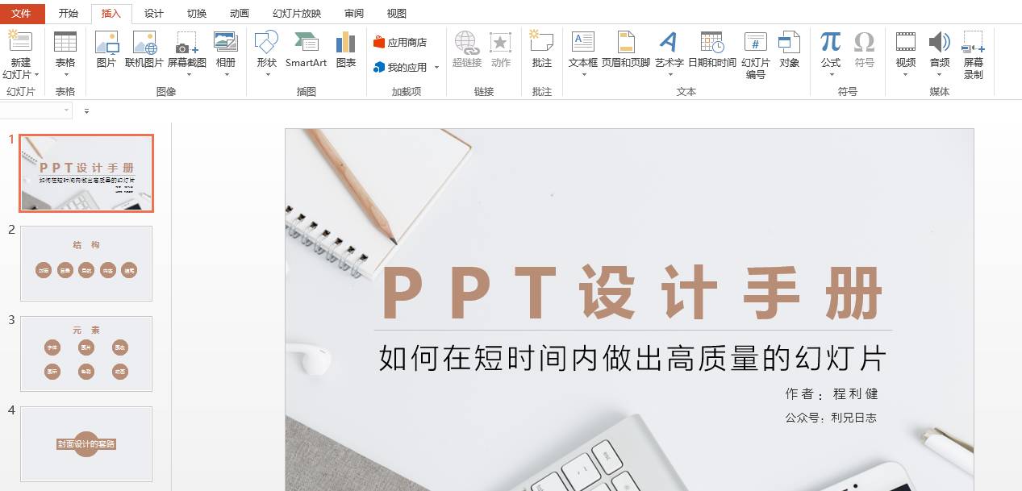Open the quick access customize arrow
The image size is (1022, 491).
(86, 111)
